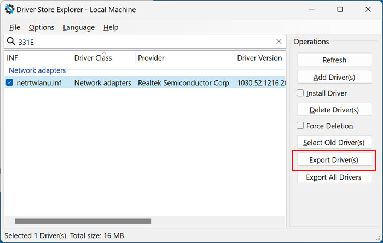383x243 pixels.
Task: Enable the Install Driver checkbox
Action: coord(300,93)
